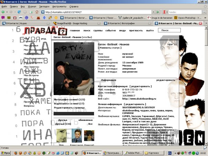Click the Yandex search magnifier button
The image size is (208, 156).
(204, 12)
